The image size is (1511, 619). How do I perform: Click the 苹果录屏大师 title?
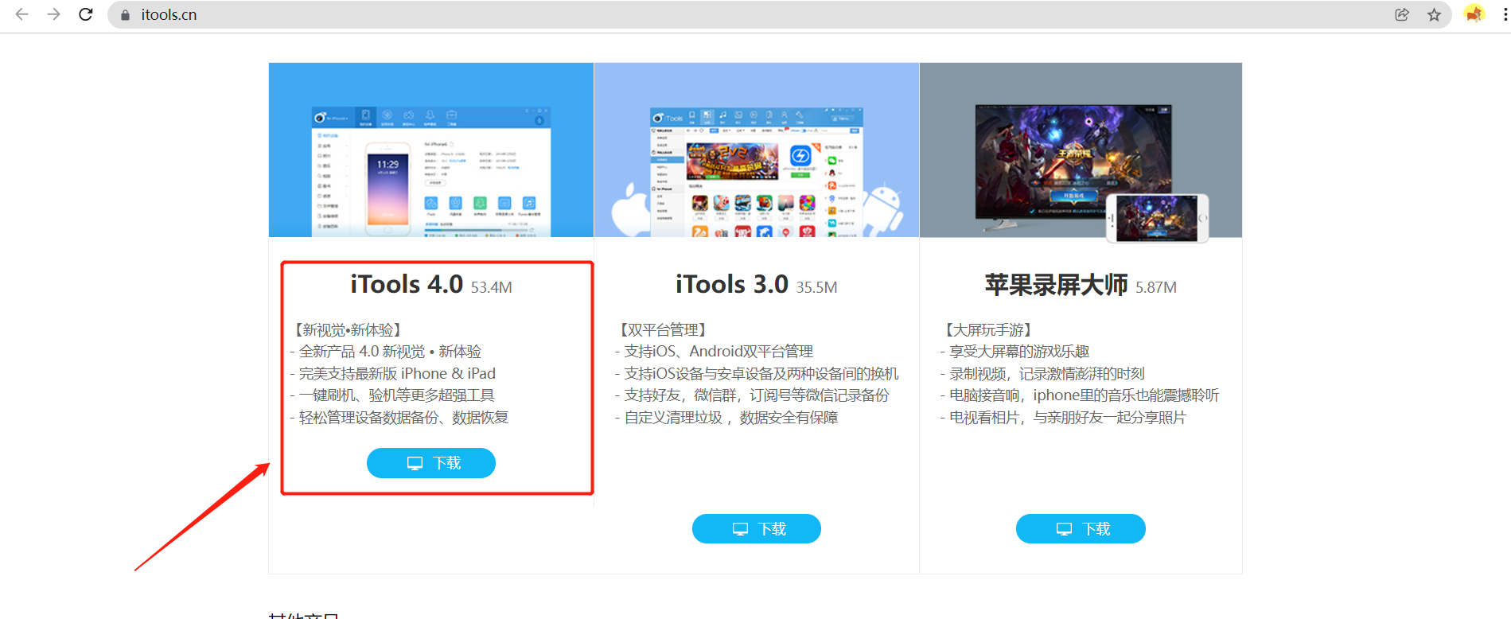(x=1056, y=284)
